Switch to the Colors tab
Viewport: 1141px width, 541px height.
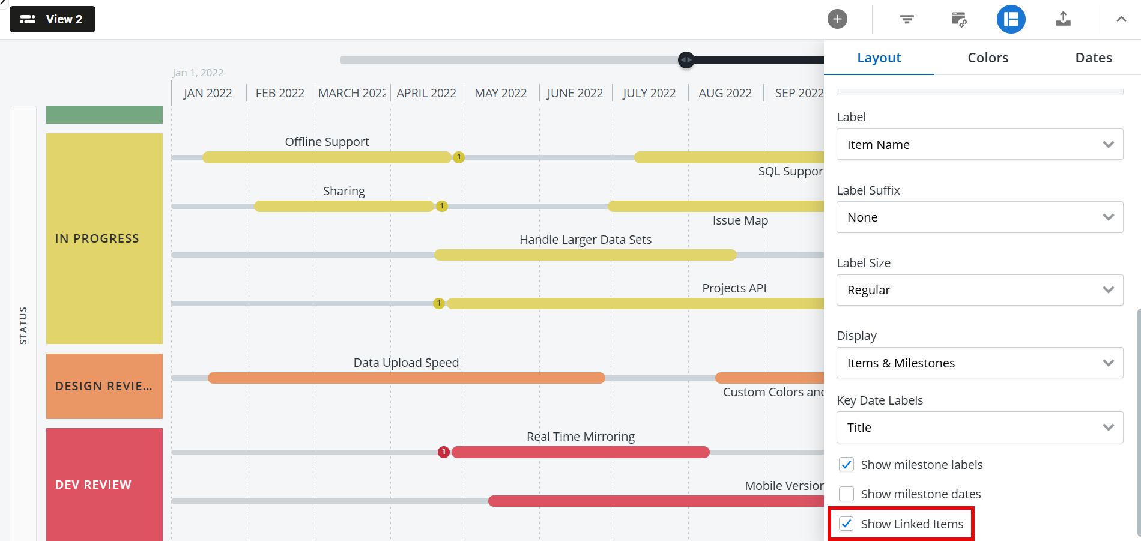(988, 58)
